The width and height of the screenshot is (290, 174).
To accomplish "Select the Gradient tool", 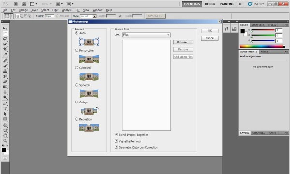I will (x=5, y=87).
